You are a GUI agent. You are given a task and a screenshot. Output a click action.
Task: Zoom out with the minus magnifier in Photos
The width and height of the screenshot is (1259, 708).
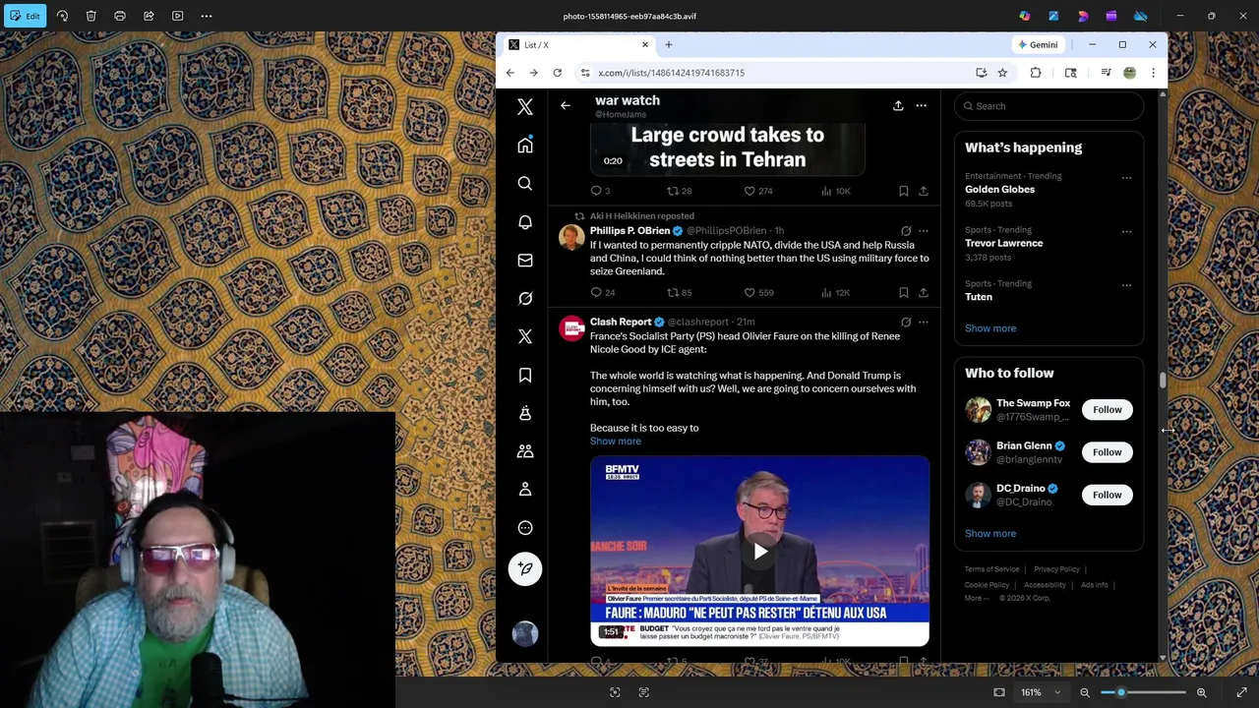click(x=1085, y=692)
